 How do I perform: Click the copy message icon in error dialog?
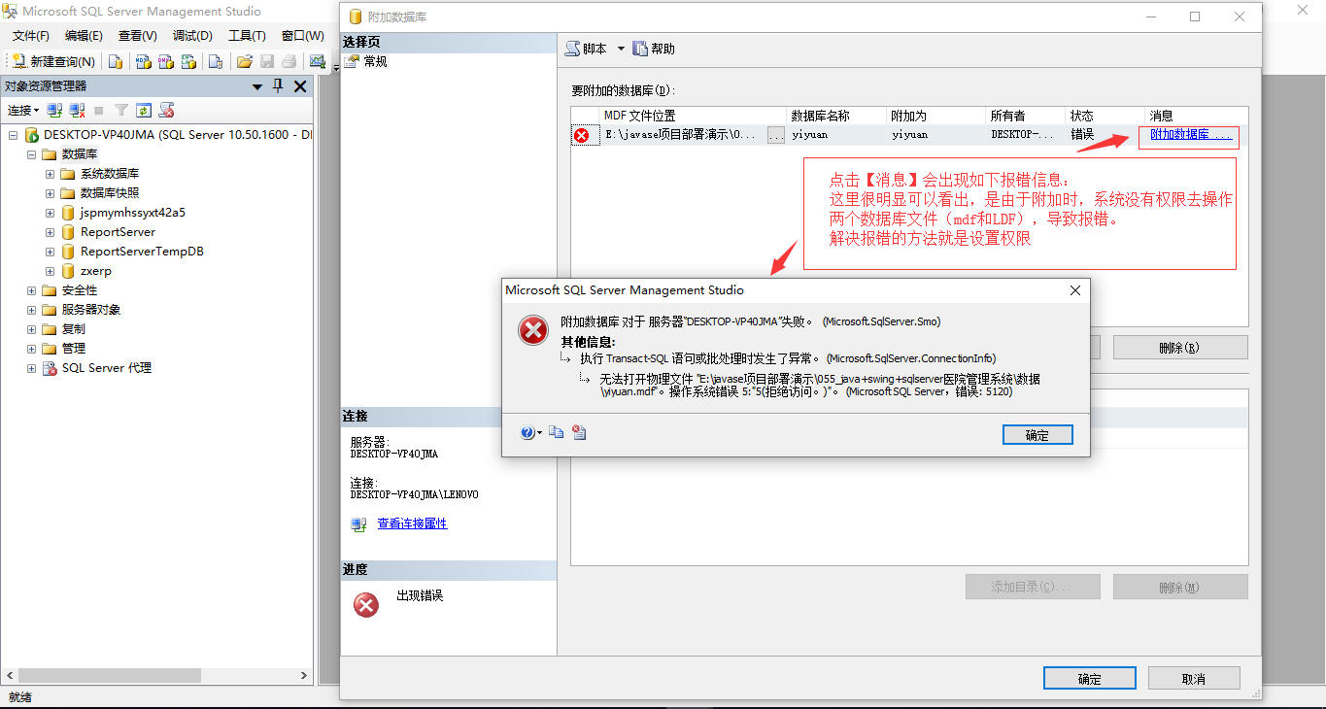point(556,433)
